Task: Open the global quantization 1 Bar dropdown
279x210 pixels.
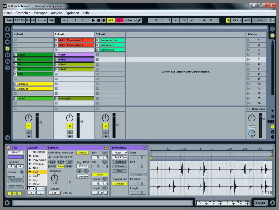Action: coord(130,20)
